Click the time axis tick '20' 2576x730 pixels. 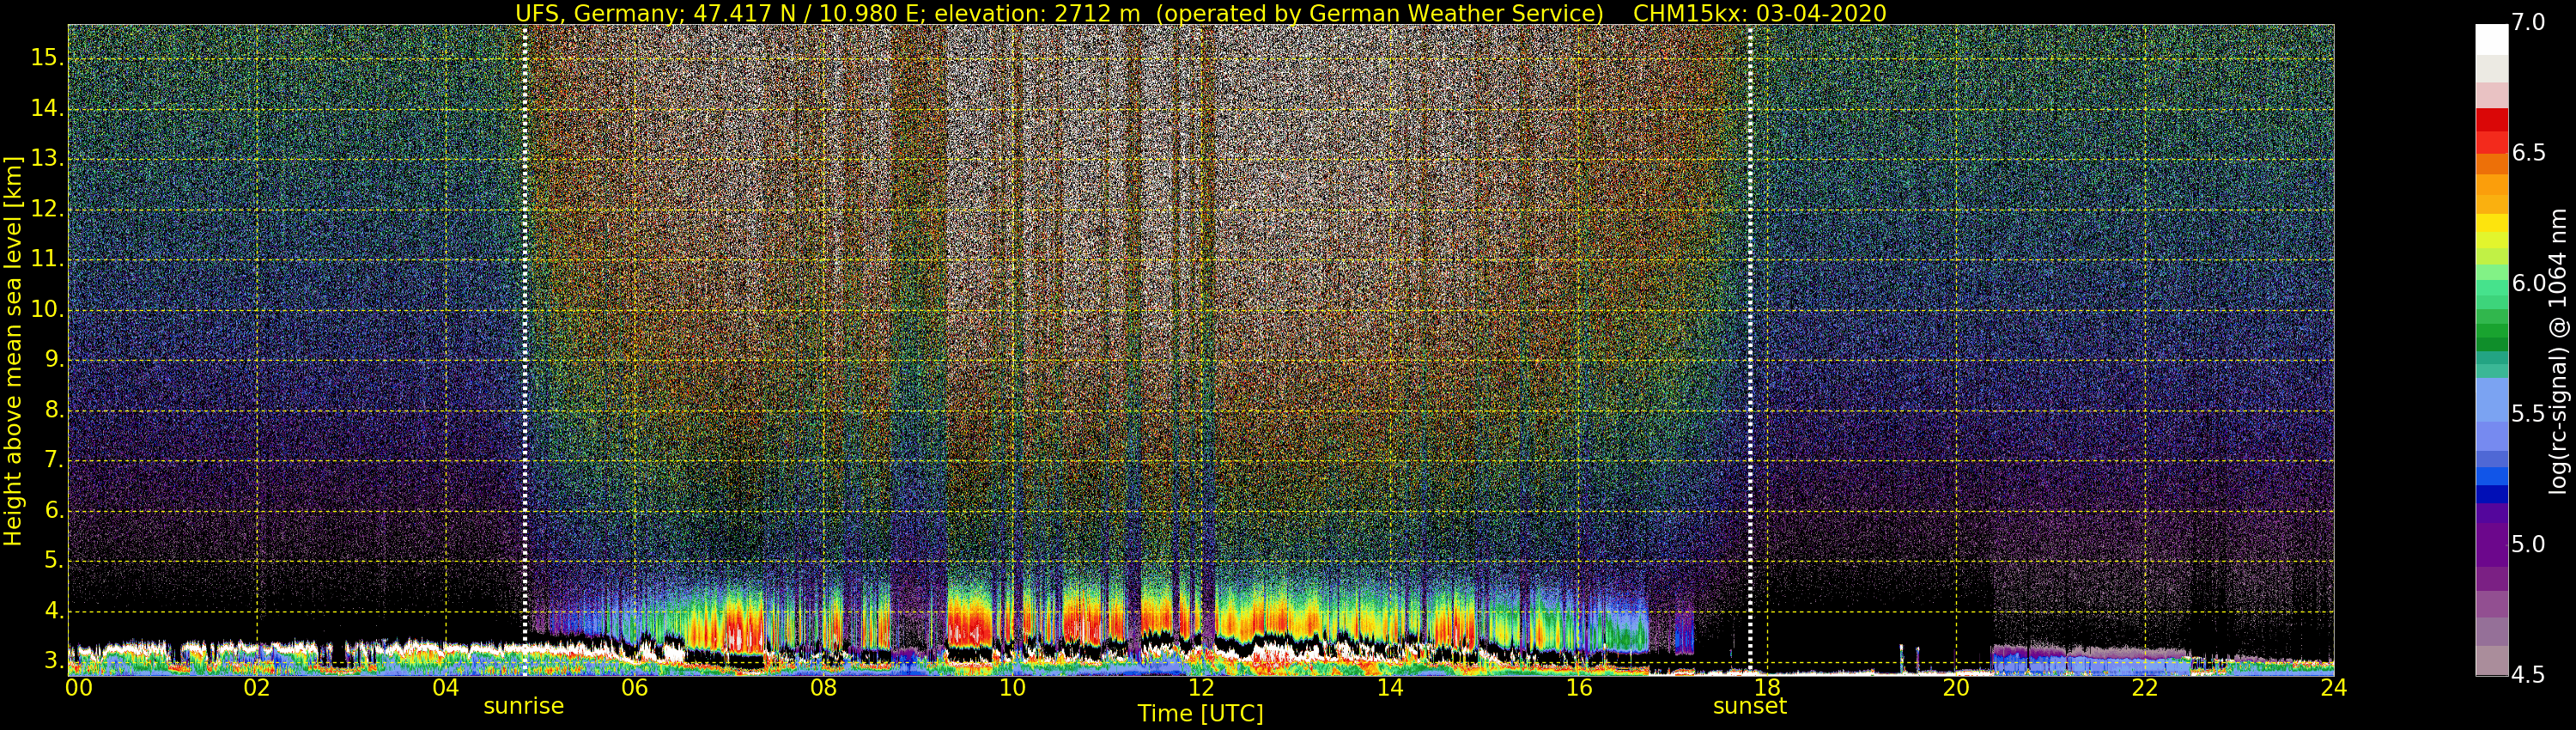1956,688
